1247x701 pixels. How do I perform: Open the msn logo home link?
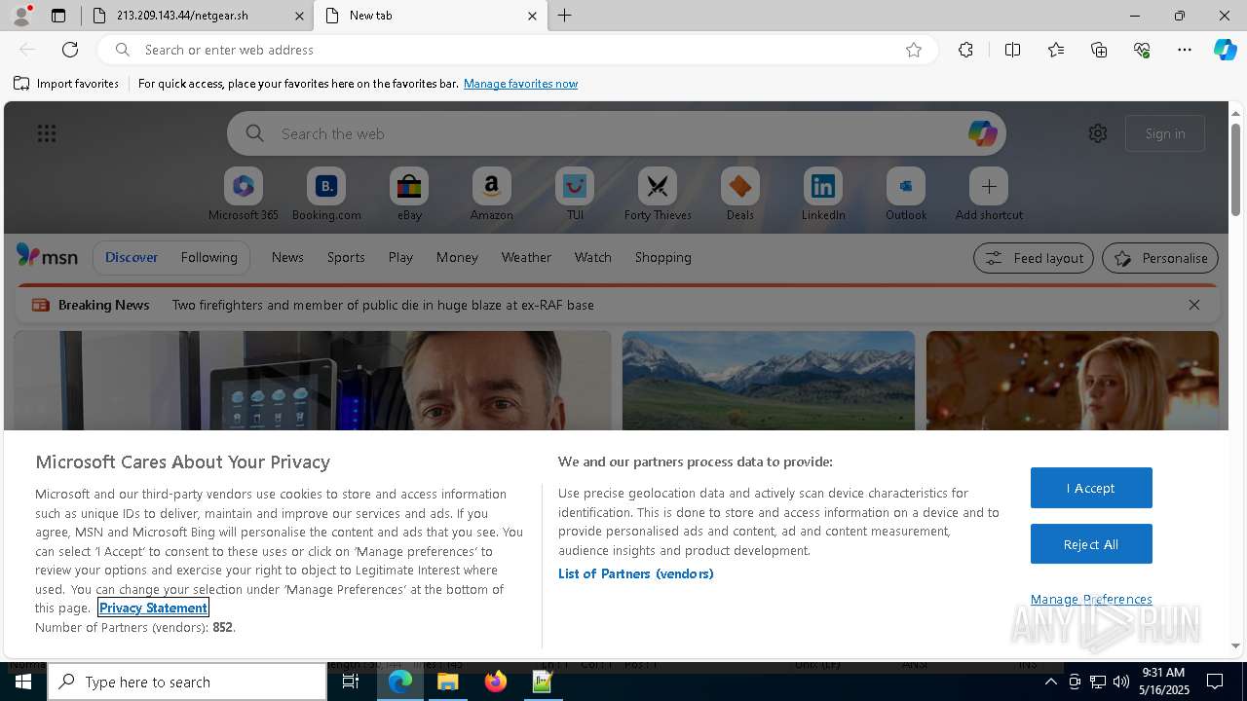[x=47, y=256]
